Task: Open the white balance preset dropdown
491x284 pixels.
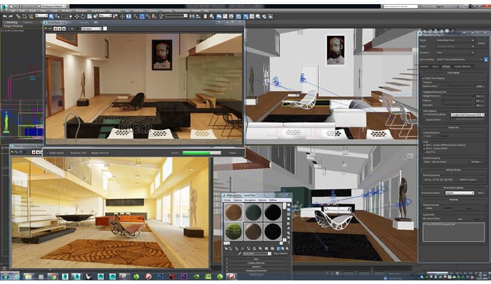Action: tap(468, 114)
